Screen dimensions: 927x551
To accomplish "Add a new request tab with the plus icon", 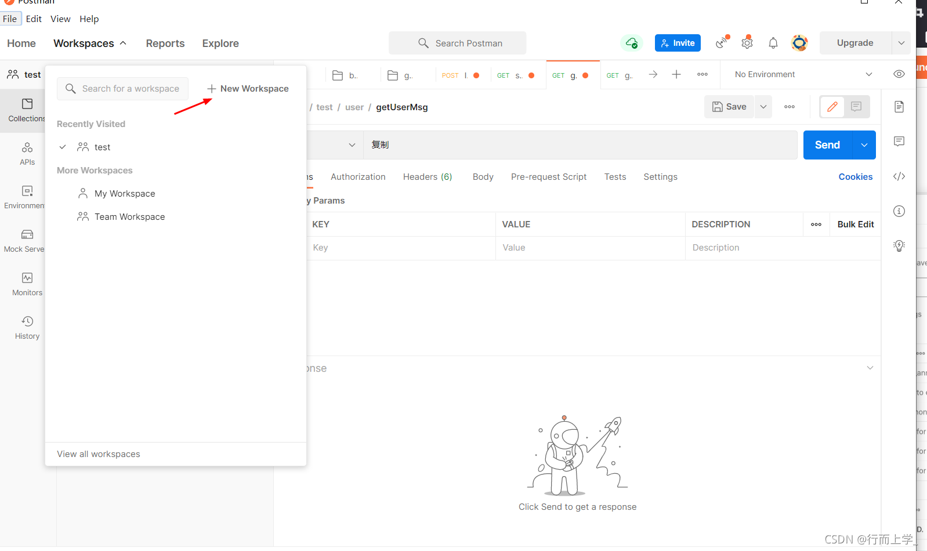I will pos(676,74).
